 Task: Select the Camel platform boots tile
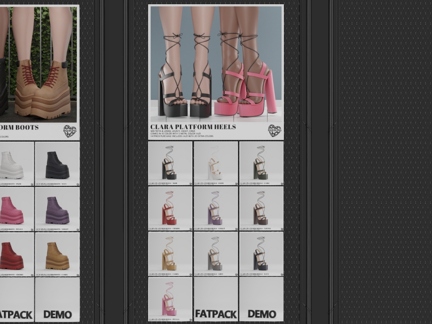pyautogui.click(x=57, y=254)
